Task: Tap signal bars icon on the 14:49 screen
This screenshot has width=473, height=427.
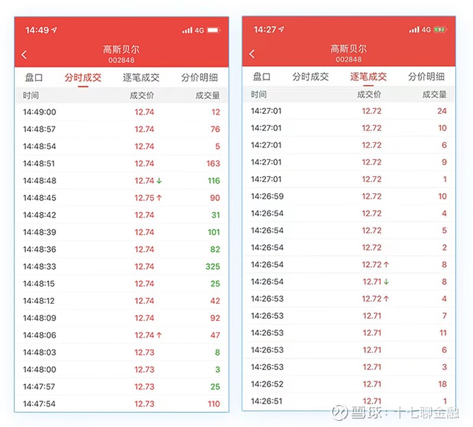Action: click(187, 30)
